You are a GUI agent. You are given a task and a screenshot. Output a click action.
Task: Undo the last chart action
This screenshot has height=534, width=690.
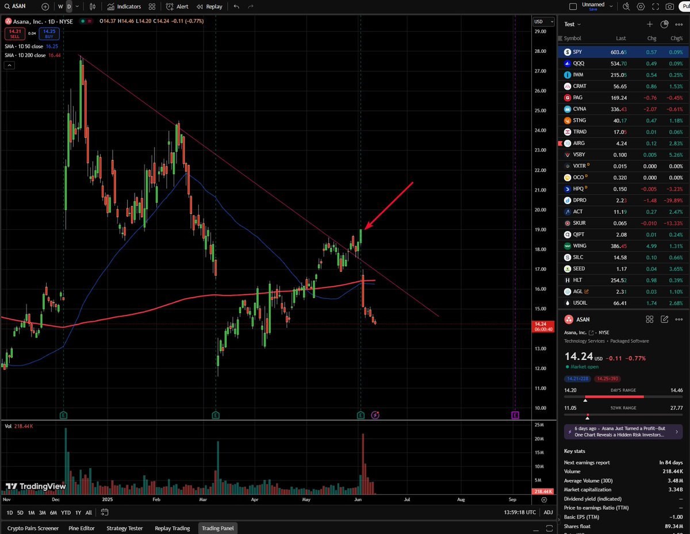click(236, 6)
